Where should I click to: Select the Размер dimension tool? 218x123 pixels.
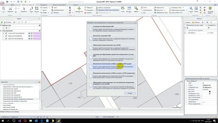44,13
